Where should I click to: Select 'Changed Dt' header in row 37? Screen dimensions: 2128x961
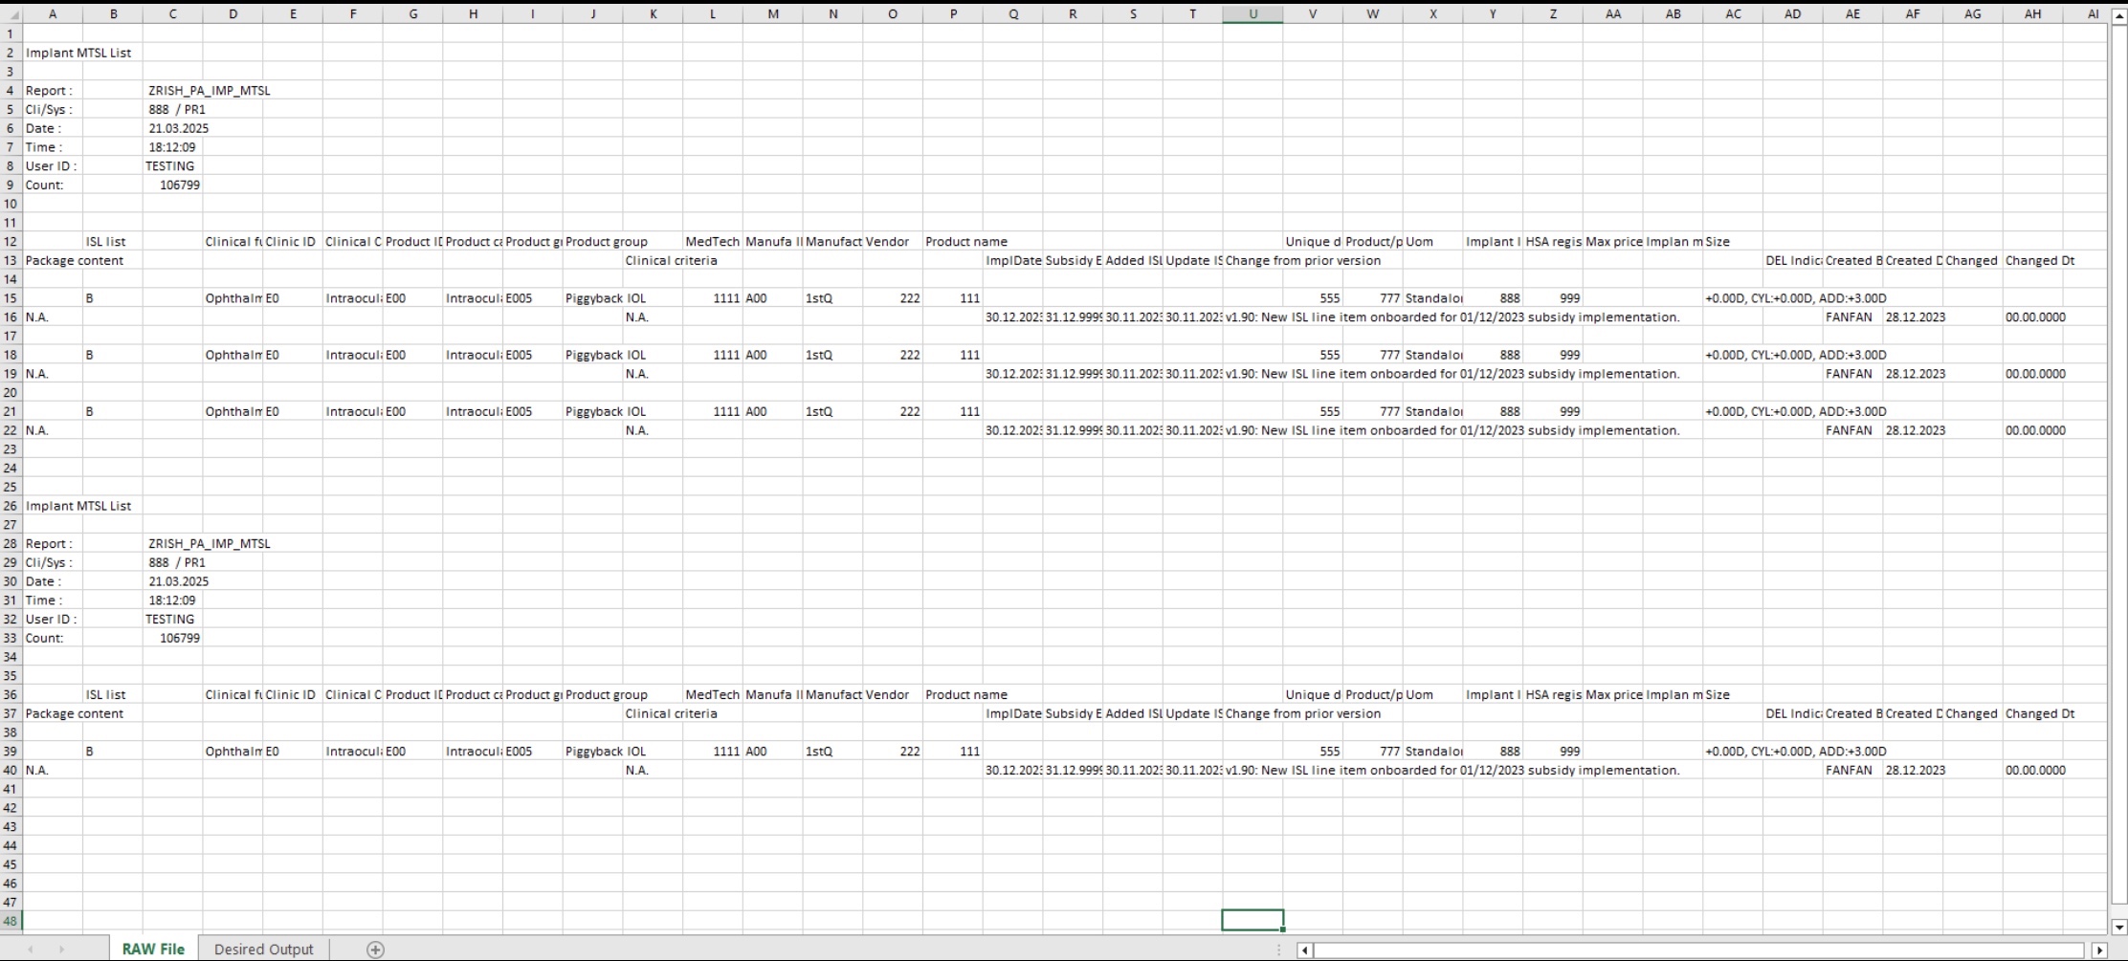click(2040, 713)
